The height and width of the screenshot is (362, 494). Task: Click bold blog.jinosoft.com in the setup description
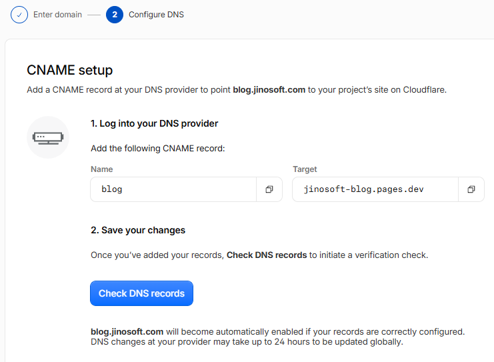tap(269, 90)
